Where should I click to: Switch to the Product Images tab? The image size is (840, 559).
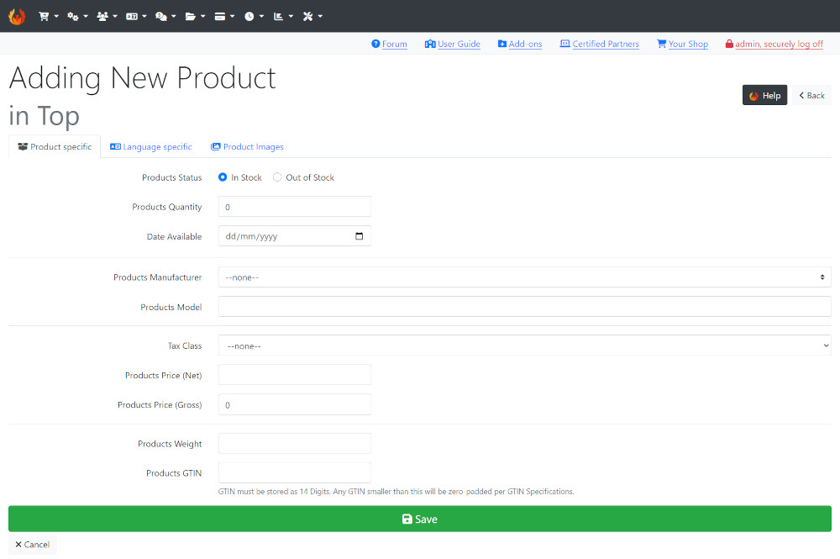pos(247,147)
